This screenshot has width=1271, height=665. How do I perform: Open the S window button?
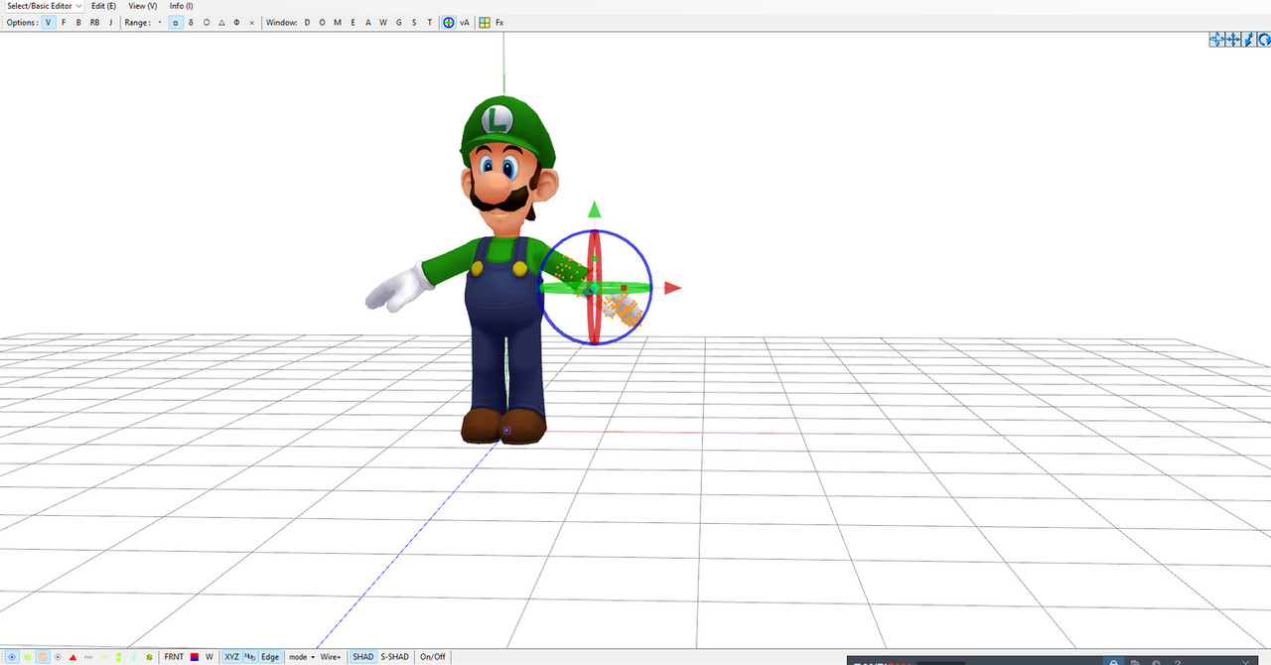[414, 22]
